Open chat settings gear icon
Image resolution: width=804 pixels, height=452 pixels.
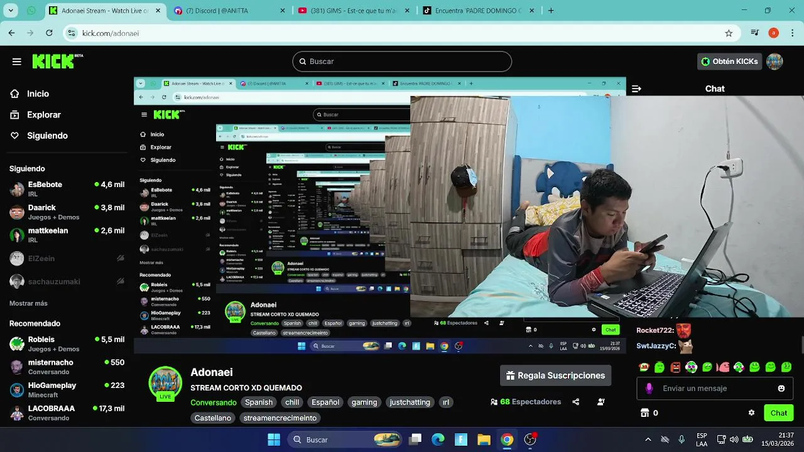click(751, 412)
